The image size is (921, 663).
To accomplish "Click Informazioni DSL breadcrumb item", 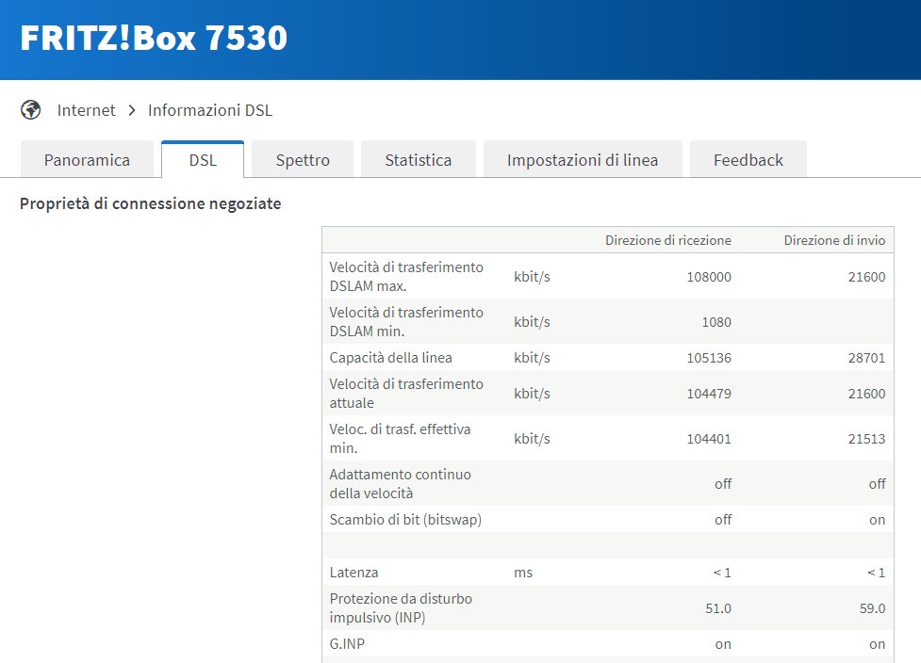I will [x=210, y=110].
